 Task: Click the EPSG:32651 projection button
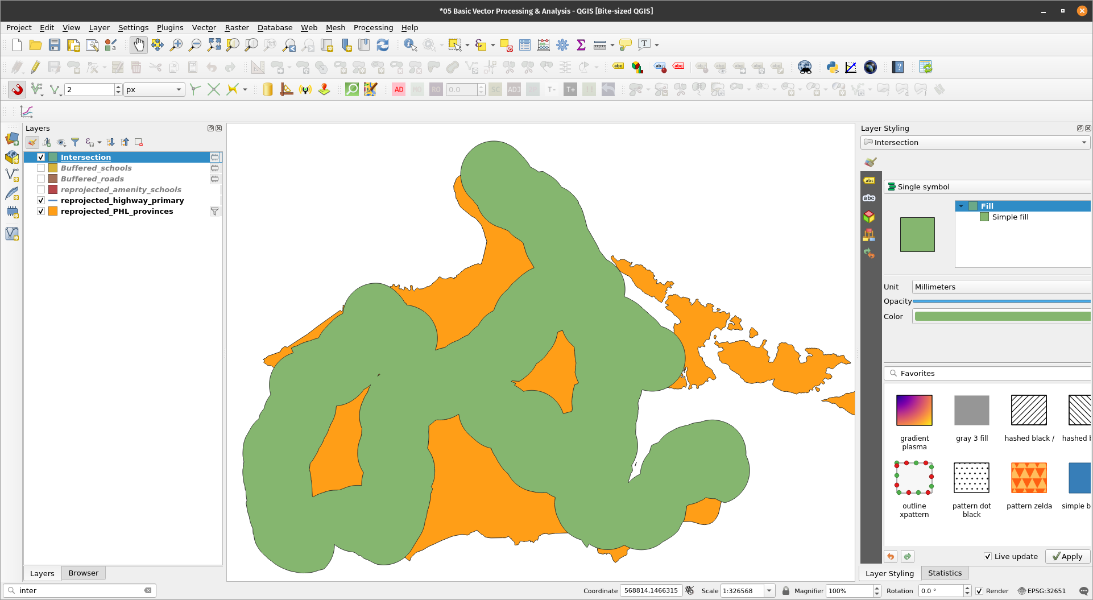[x=1041, y=590]
